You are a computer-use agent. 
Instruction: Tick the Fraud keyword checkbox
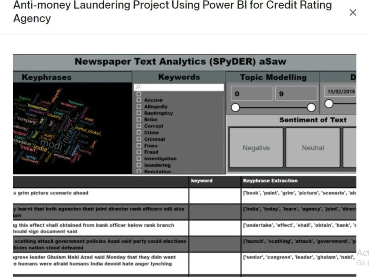[x=139, y=152]
